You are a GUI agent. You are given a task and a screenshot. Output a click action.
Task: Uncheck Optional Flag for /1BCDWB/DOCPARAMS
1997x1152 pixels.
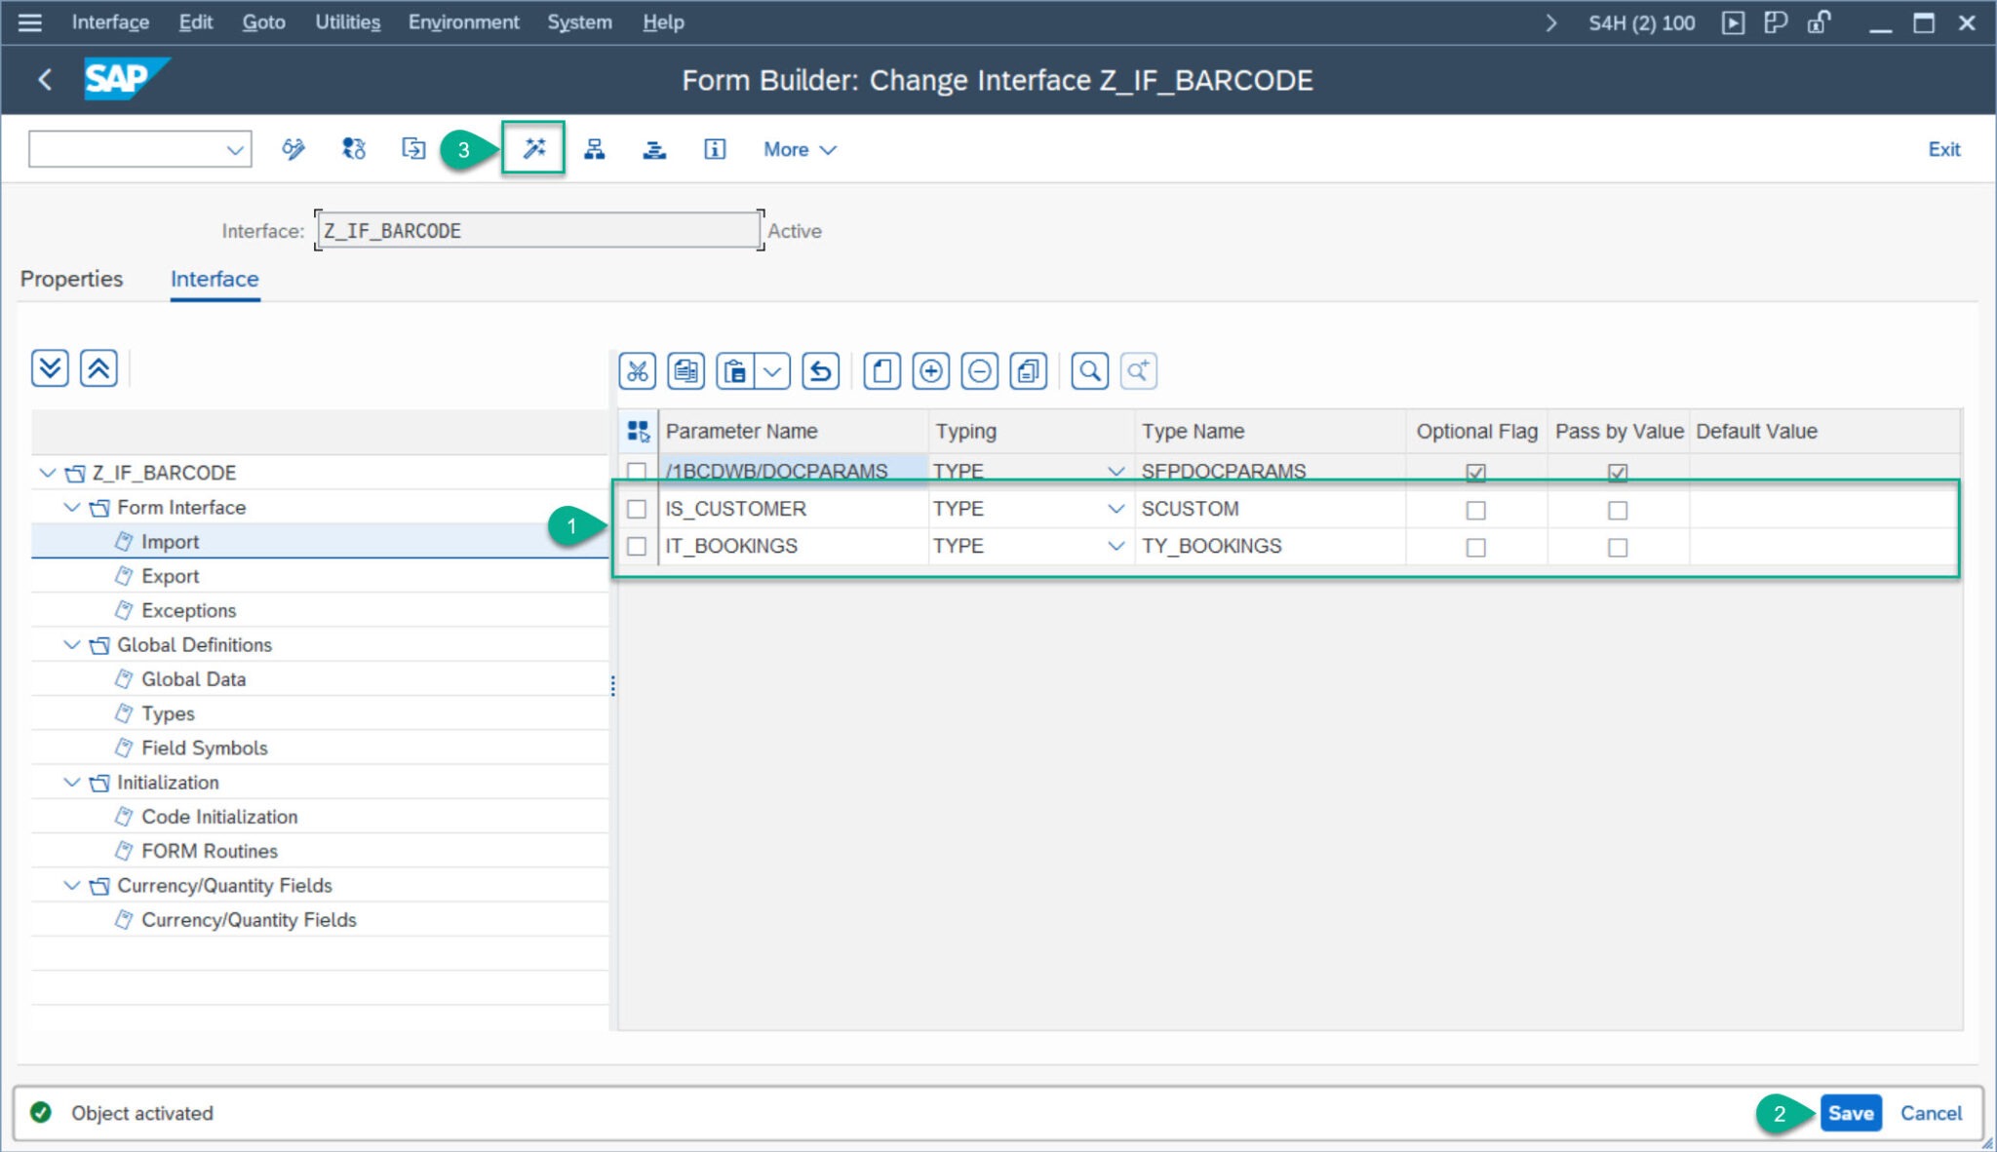pyautogui.click(x=1475, y=471)
